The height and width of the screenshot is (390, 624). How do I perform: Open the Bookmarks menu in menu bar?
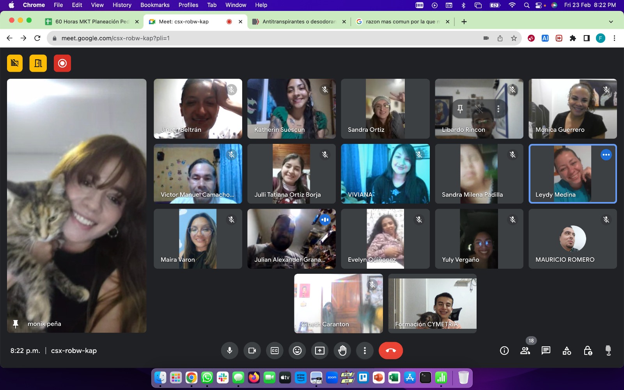coord(155,5)
